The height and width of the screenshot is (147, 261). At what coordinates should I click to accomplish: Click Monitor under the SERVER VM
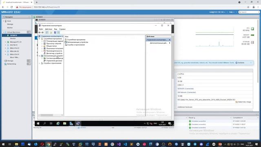click(x=13, y=38)
